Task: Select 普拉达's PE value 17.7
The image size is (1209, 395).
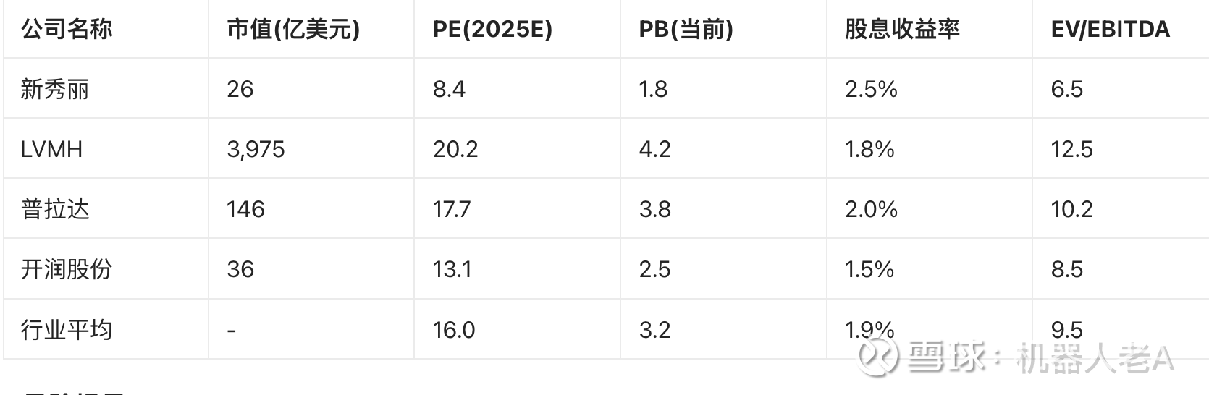Action: pyautogui.click(x=452, y=209)
